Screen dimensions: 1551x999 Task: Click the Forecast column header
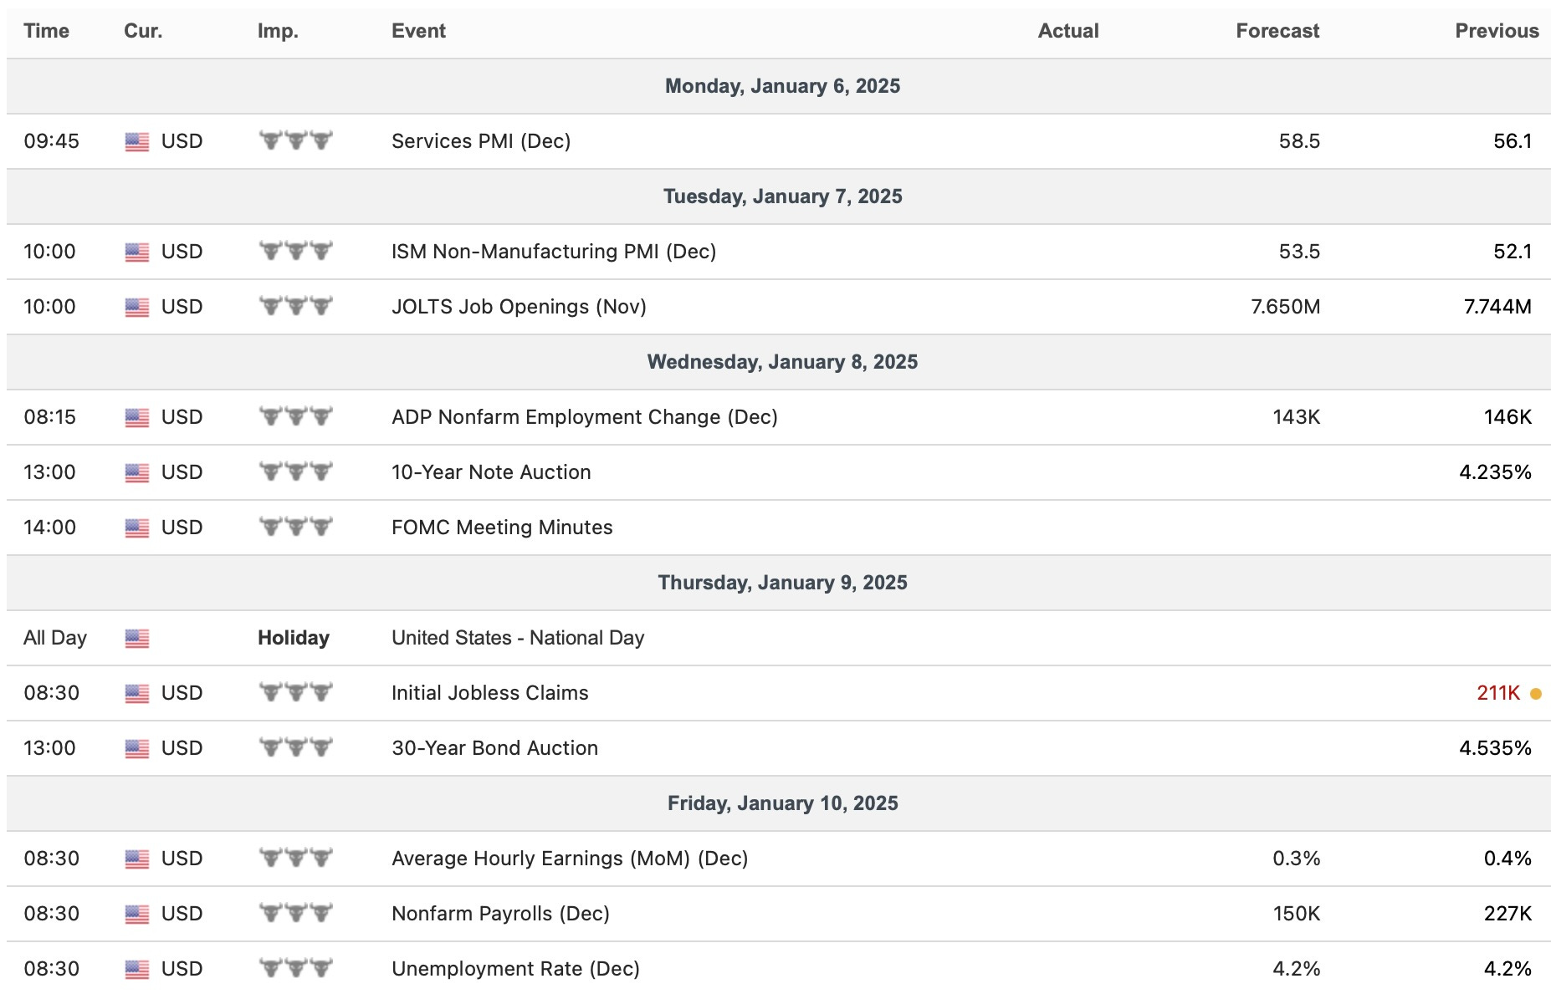pyautogui.click(x=1277, y=31)
